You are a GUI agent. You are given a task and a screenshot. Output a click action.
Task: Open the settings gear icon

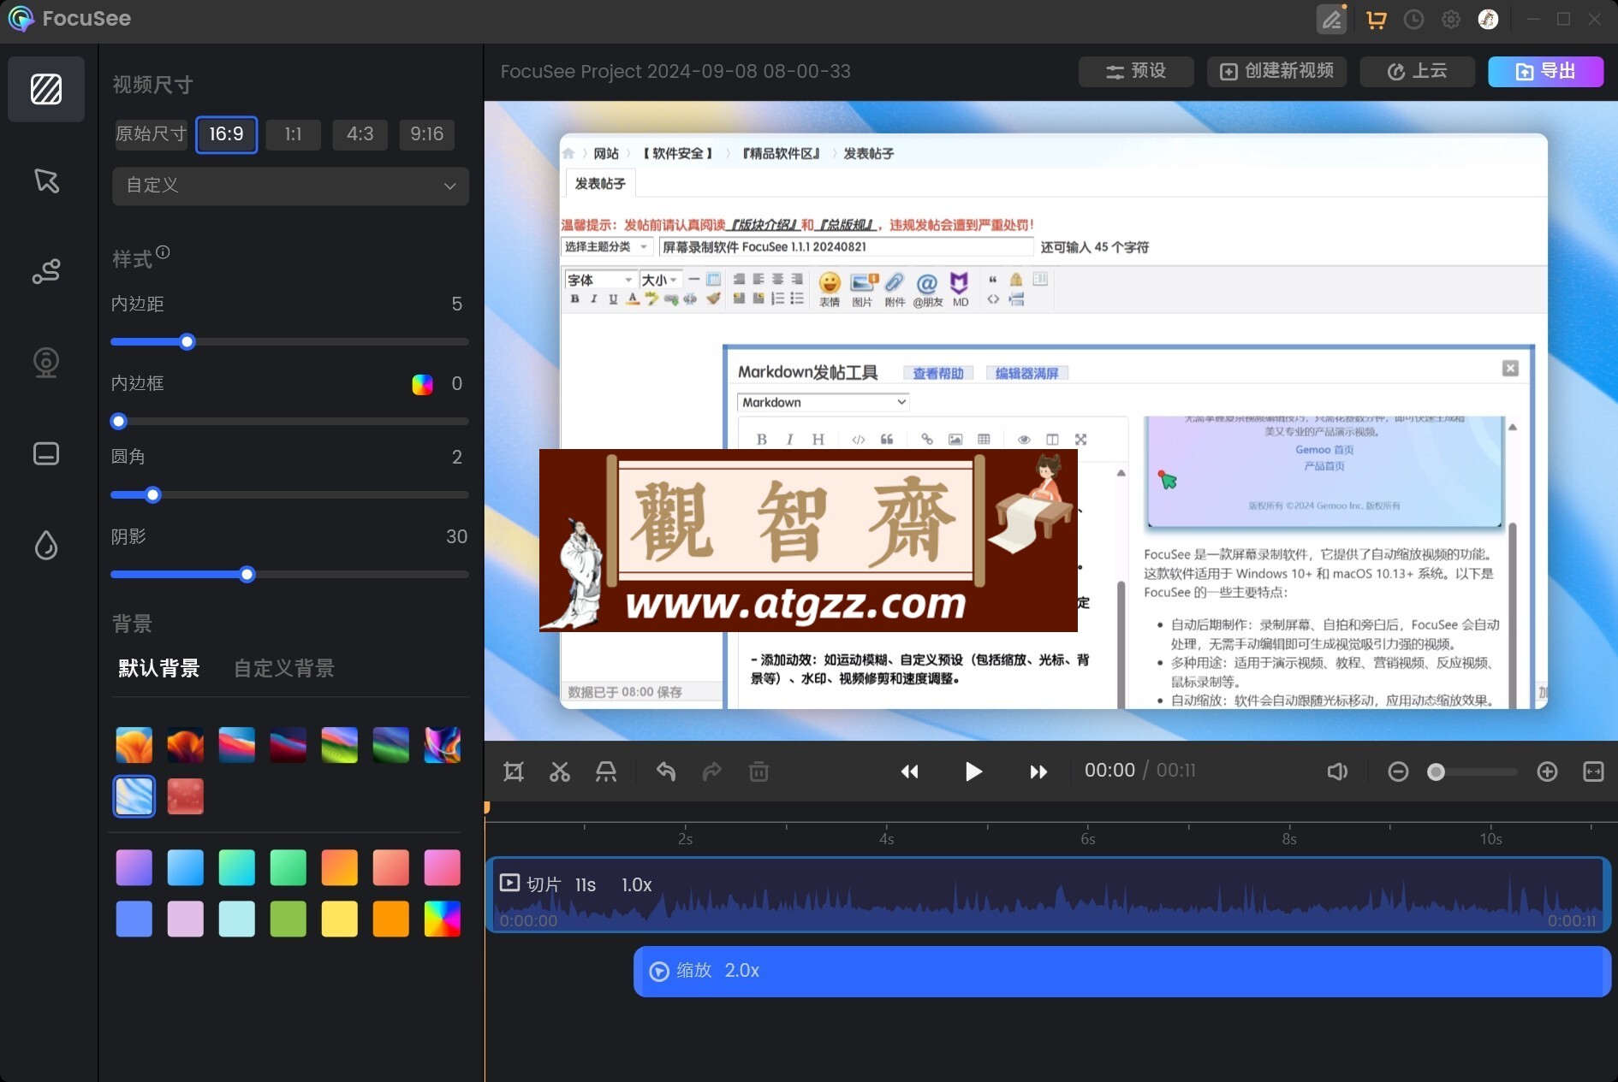(1451, 19)
